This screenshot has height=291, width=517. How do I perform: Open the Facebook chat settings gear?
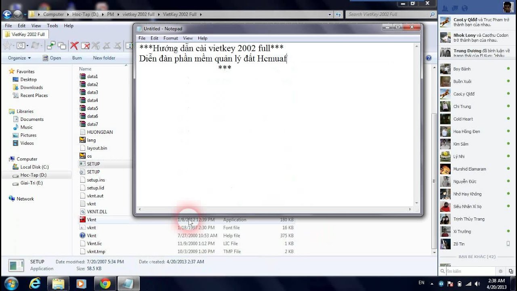(x=501, y=271)
